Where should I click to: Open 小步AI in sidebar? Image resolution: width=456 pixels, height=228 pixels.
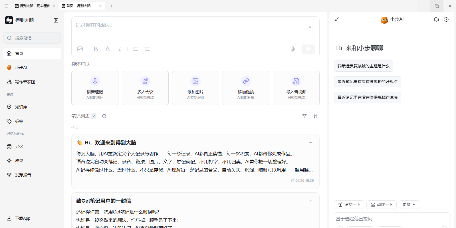[x=32, y=68]
